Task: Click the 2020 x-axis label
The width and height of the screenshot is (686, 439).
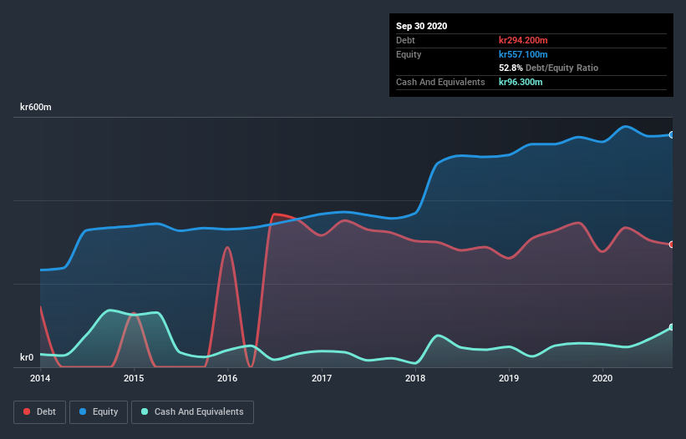Action: click(602, 378)
